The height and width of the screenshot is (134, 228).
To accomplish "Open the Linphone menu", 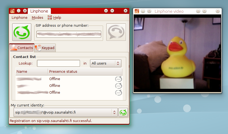I will pyautogui.click(x=20, y=18).
